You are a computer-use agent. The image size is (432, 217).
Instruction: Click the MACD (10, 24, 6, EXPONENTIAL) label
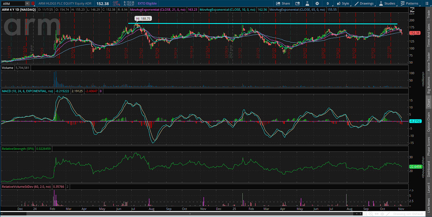point(27,92)
